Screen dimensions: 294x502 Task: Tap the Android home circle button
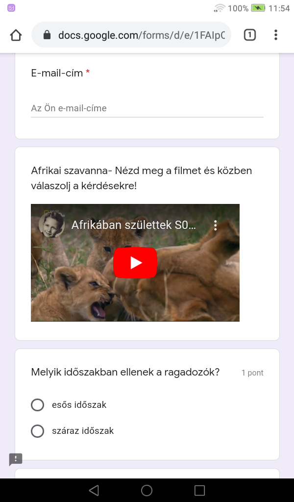(147, 490)
